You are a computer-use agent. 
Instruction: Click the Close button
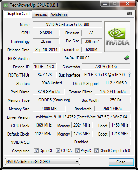tap(121, 162)
